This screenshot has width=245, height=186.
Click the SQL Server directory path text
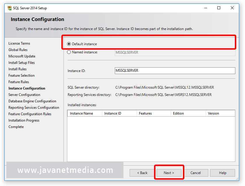(x=165, y=87)
